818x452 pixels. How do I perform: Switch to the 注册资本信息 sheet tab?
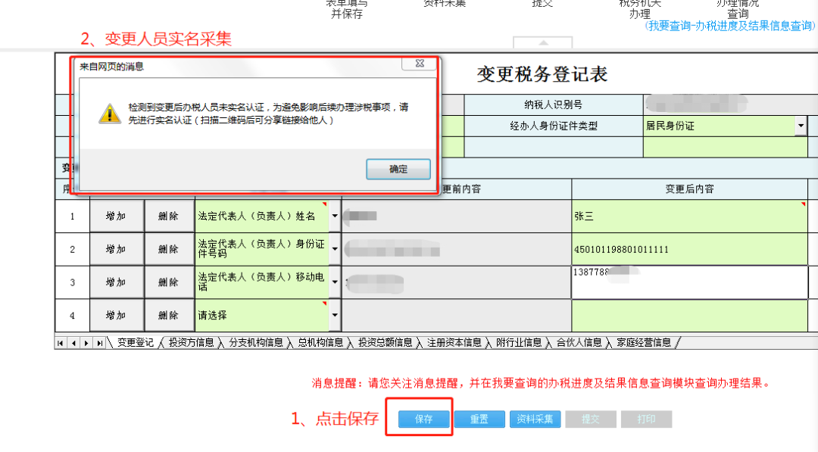(x=454, y=342)
